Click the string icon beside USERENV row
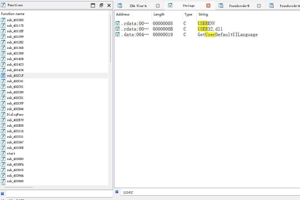 (x=117, y=23)
